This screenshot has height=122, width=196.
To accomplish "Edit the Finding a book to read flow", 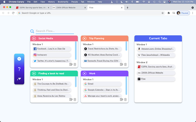I will pyautogui.click(x=71, y=99).
